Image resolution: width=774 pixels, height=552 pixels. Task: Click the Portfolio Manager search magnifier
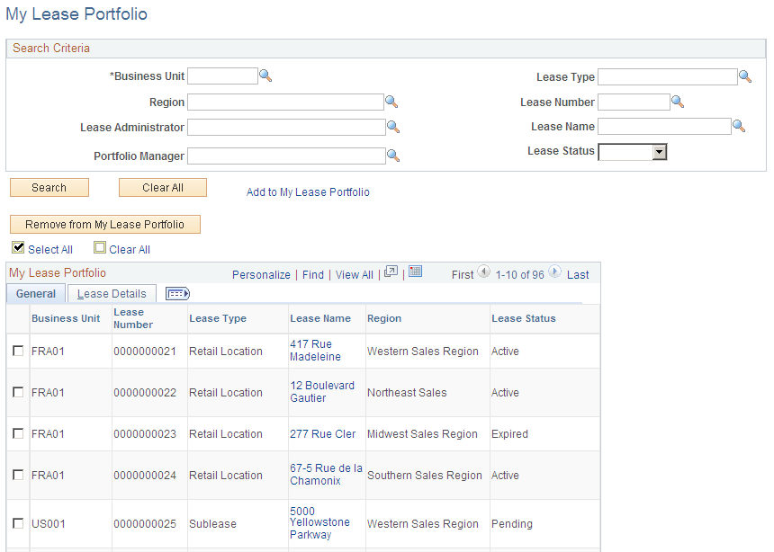[393, 156]
